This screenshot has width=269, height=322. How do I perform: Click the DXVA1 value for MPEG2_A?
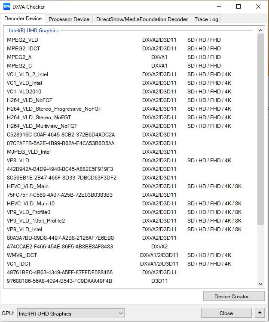pyautogui.click(x=159, y=57)
